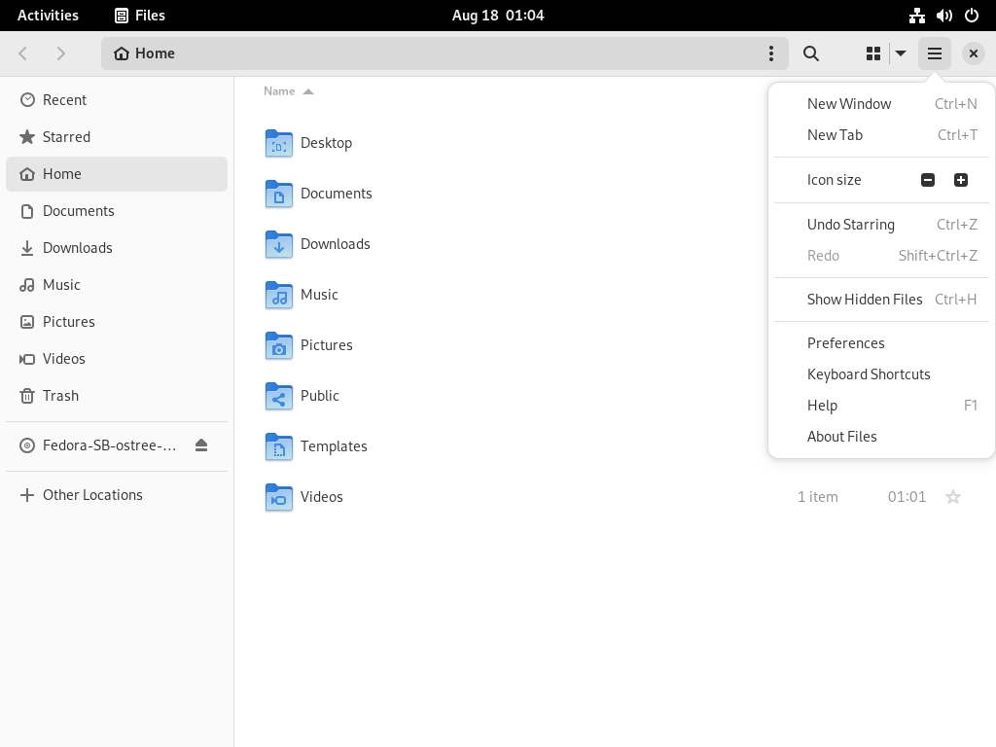Star the Videos folder
The image size is (996, 747).
(953, 497)
